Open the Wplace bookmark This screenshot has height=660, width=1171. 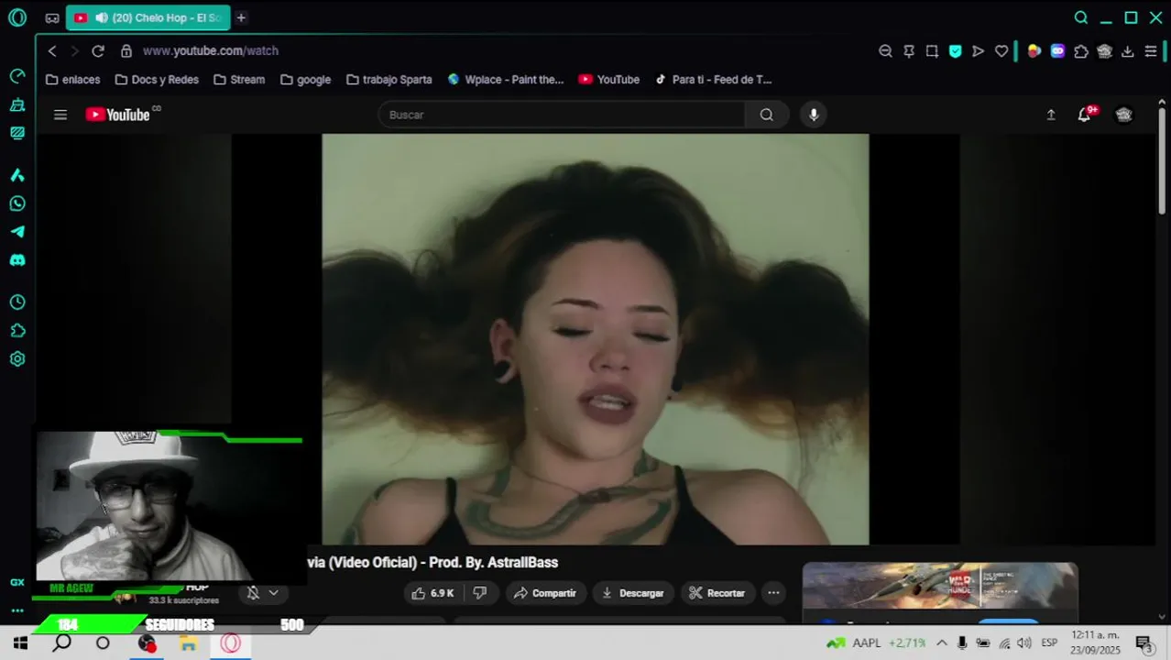[x=505, y=80]
